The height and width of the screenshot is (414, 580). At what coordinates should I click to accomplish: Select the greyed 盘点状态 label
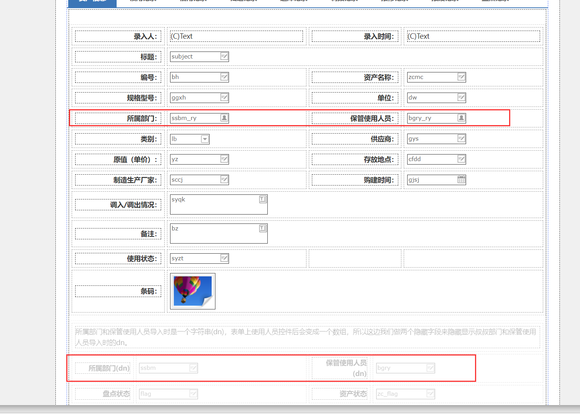[103, 394]
